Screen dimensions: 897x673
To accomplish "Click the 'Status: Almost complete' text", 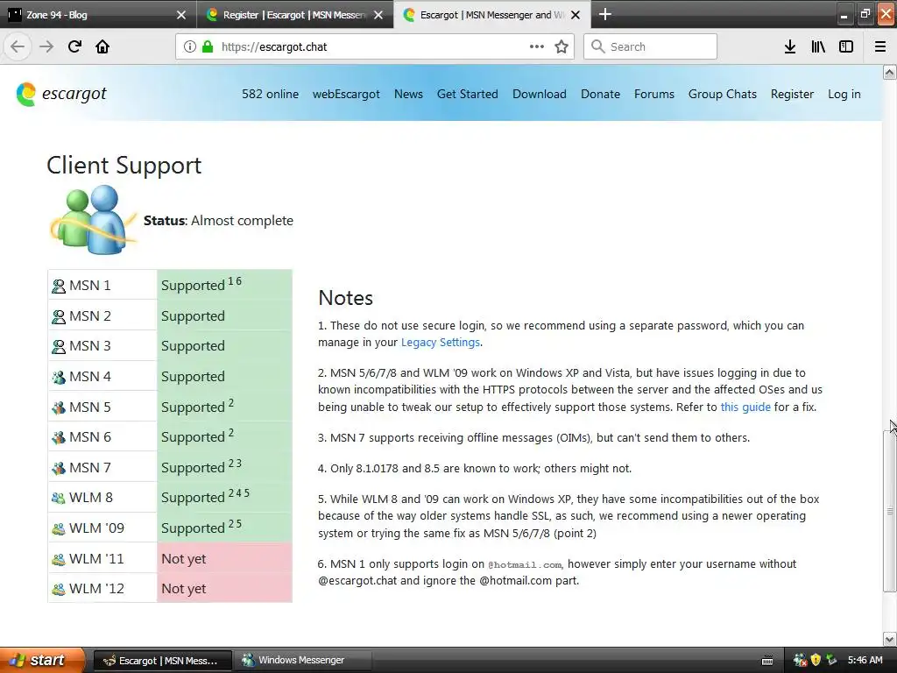I will 218,220.
